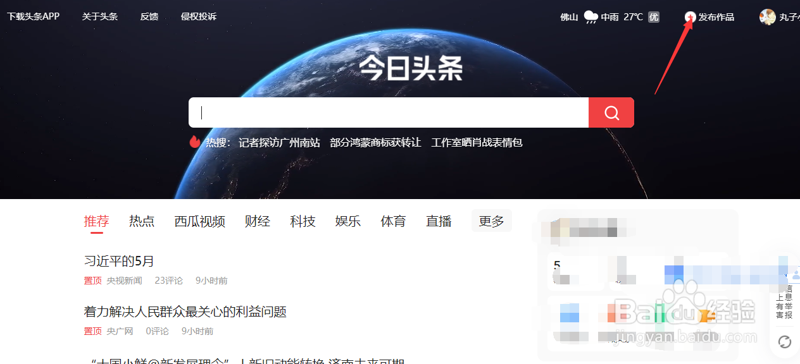Viewport: 800px width, 364px height.
Task: Click 央视新闻 source name
Action: [x=124, y=281]
